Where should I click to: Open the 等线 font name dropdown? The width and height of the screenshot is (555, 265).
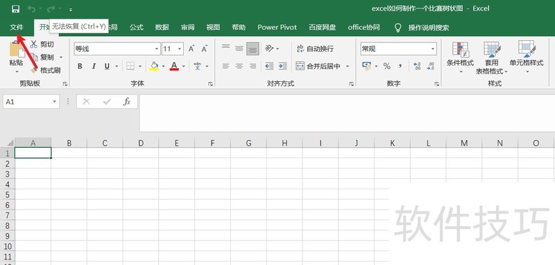(157, 49)
